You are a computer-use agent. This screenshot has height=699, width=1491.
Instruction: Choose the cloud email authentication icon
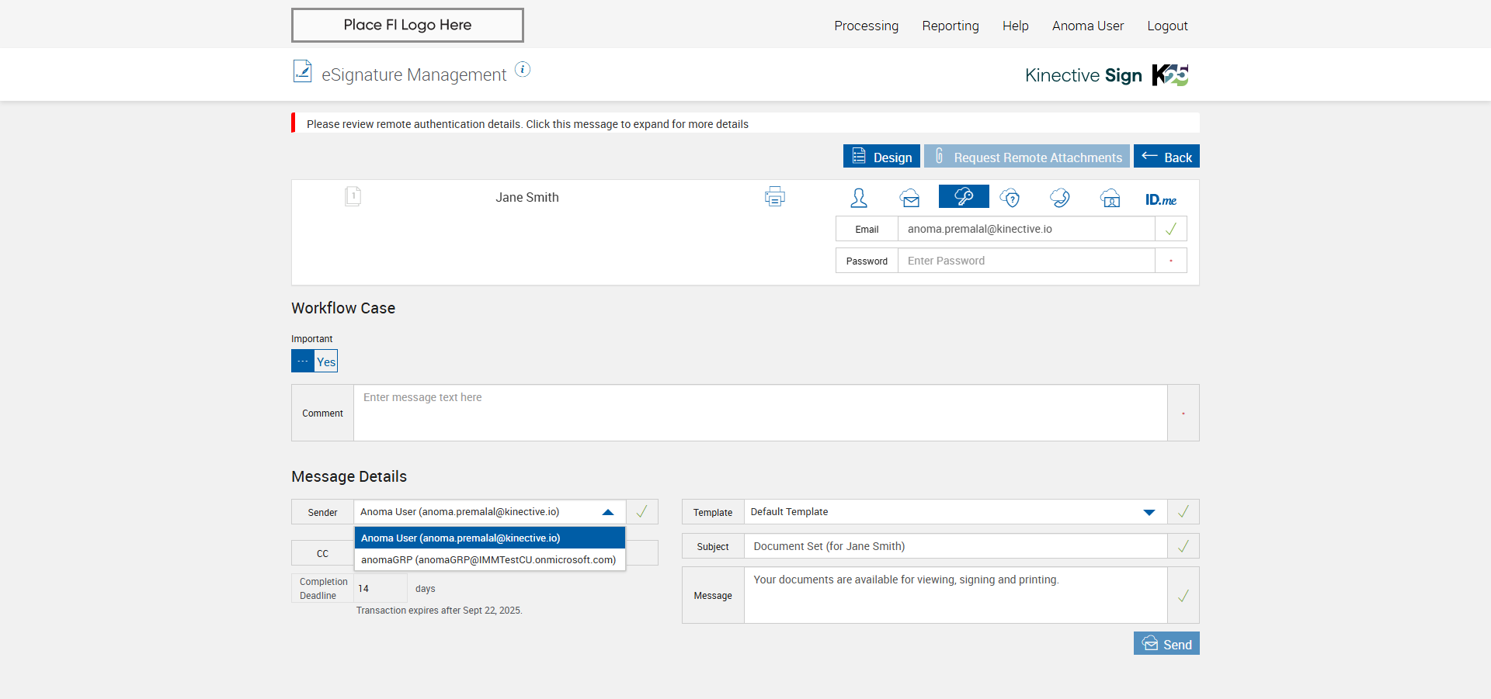909,198
